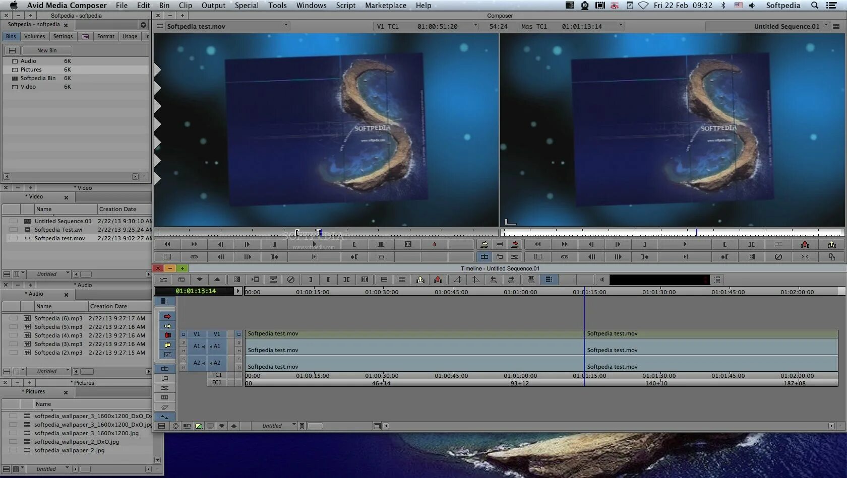Open the project window fast menu arrow
847x478 pixels.
point(143,25)
